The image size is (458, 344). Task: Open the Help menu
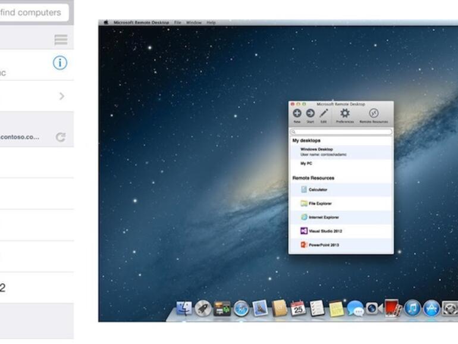point(211,23)
